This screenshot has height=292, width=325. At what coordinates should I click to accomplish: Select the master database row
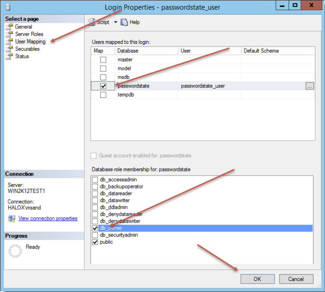[203, 60]
